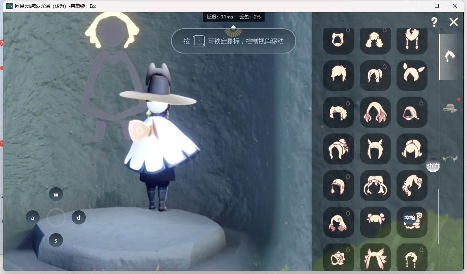
Task: Tap the 空格 virtual key
Action: [x=410, y=218]
